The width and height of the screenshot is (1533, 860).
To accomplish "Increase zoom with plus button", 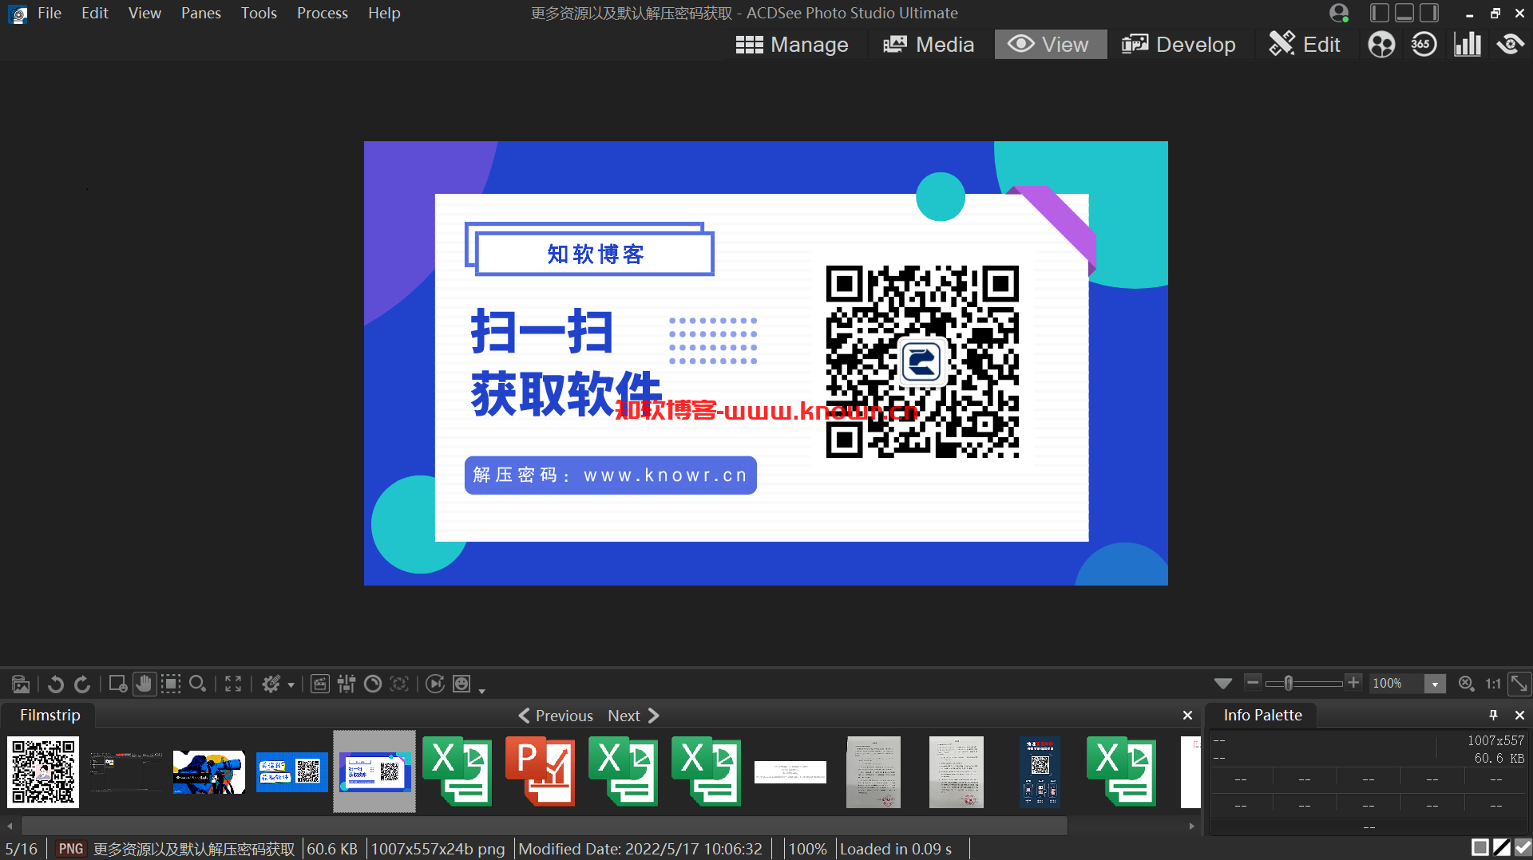I will [1353, 682].
